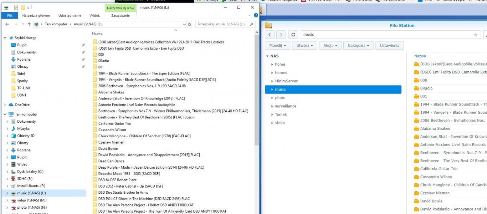Click folder icon of David Bowie in Explorer
This screenshot has width=487, height=214.
click(x=95, y=148)
